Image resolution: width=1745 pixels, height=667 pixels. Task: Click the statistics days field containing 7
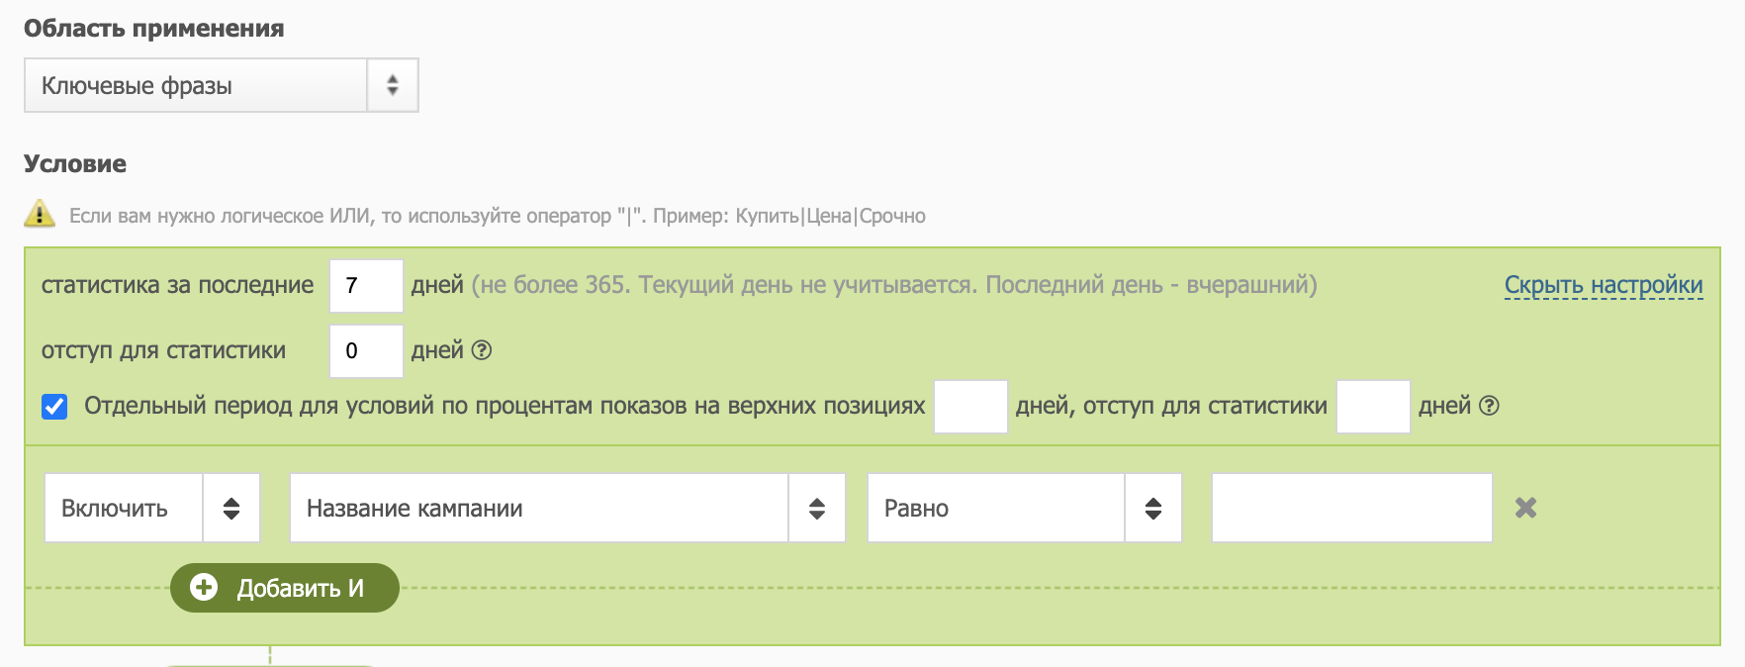[x=366, y=286]
